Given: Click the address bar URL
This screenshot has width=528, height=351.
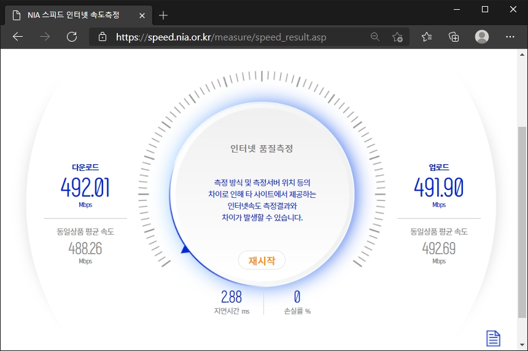Looking at the screenshot, I should click(221, 37).
